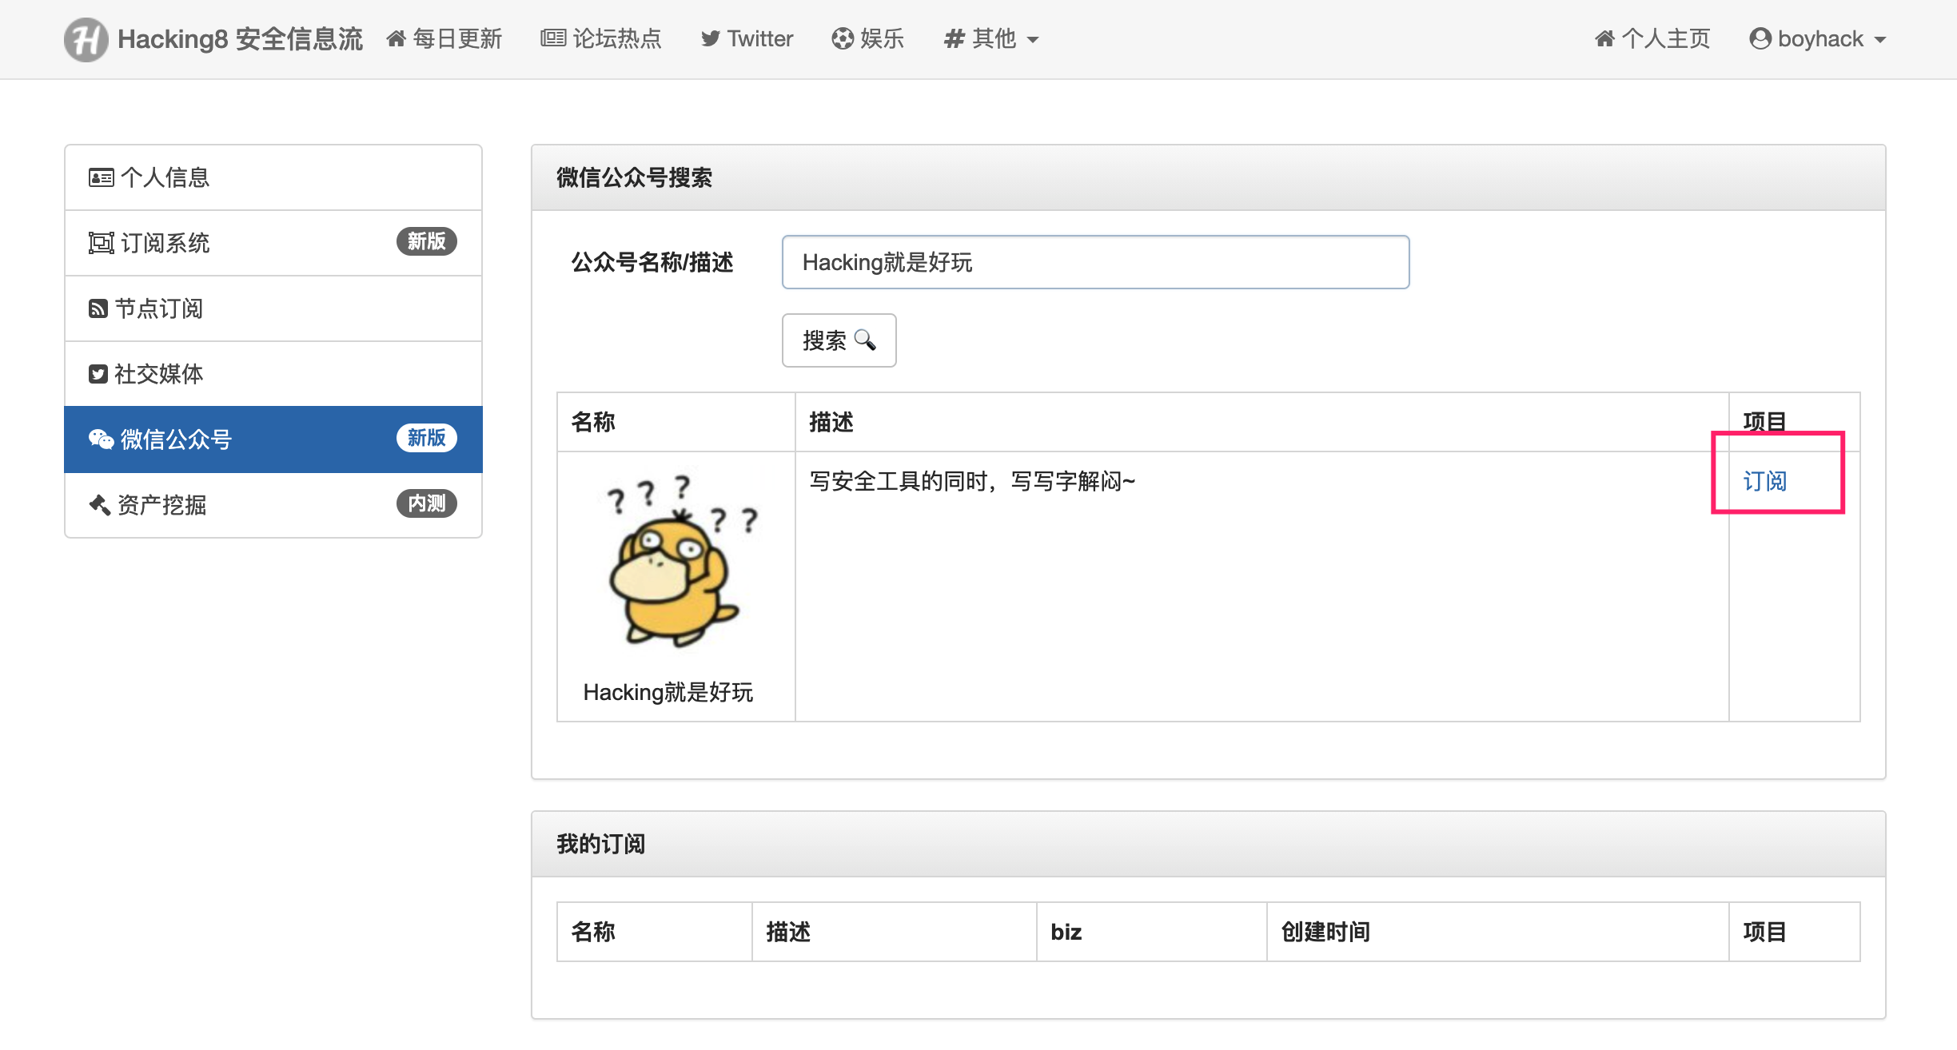
Task: Click the 订阅 subscribe link
Action: click(1764, 481)
